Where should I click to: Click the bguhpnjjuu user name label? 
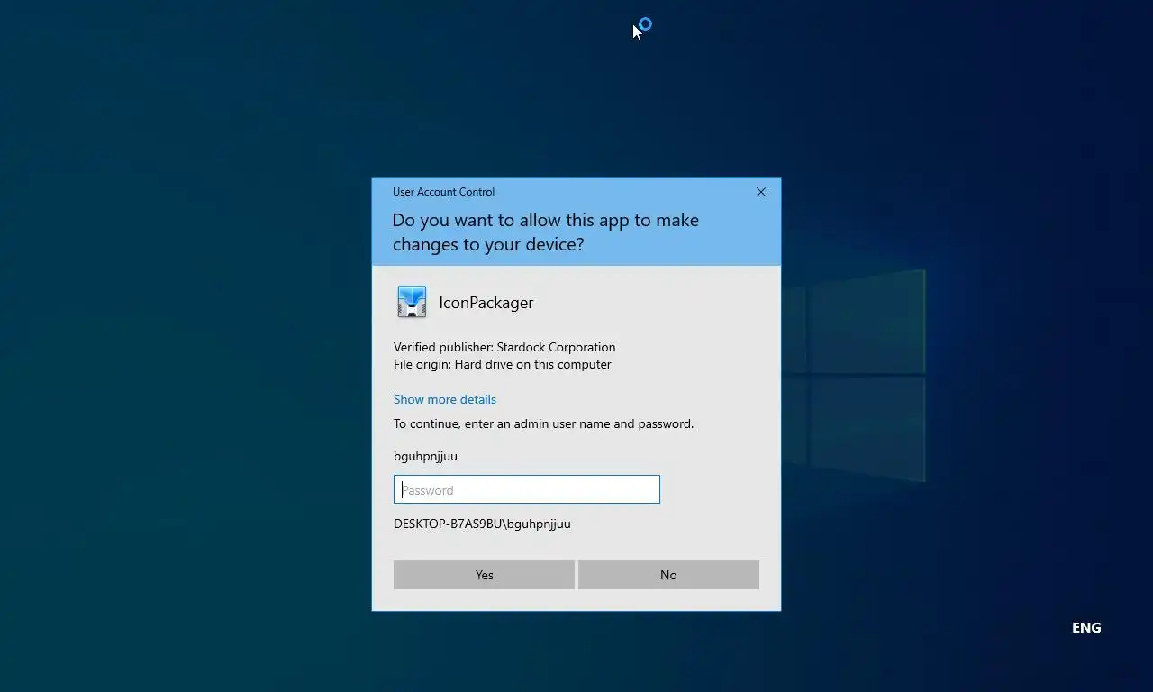coord(425,456)
